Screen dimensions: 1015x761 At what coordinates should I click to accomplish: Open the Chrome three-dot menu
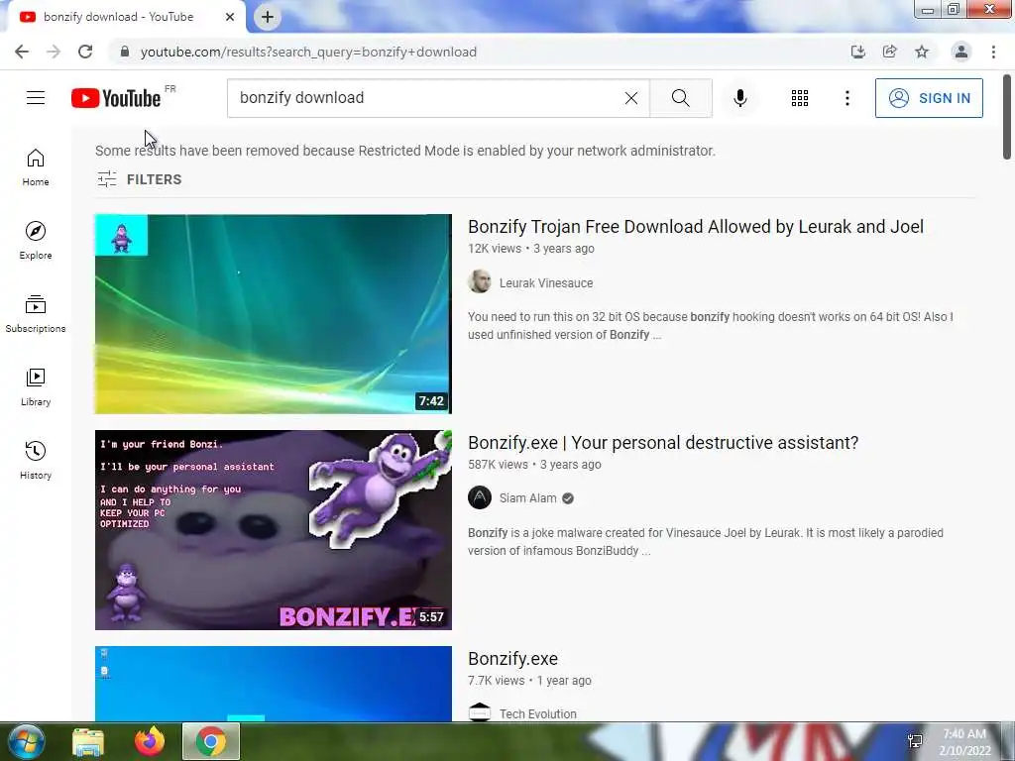tap(993, 52)
